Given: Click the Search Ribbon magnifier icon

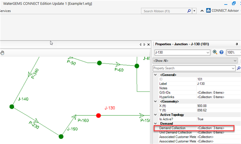Looking at the screenshot, I should point(189,11).
